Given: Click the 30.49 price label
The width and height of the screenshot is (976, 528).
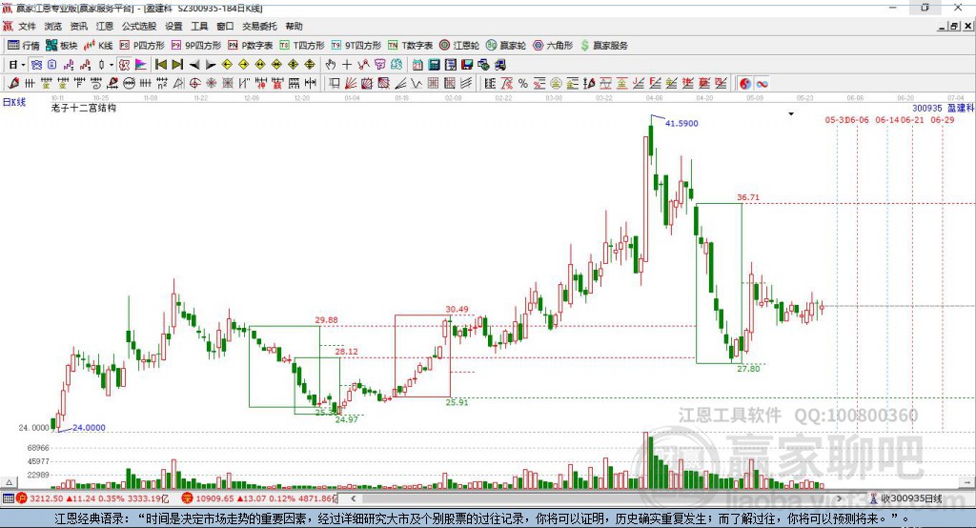Looking at the screenshot, I should pos(457,310).
